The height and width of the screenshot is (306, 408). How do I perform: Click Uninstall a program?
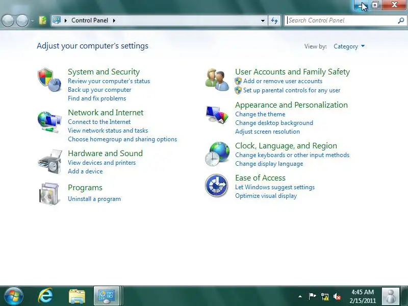click(94, 199)
